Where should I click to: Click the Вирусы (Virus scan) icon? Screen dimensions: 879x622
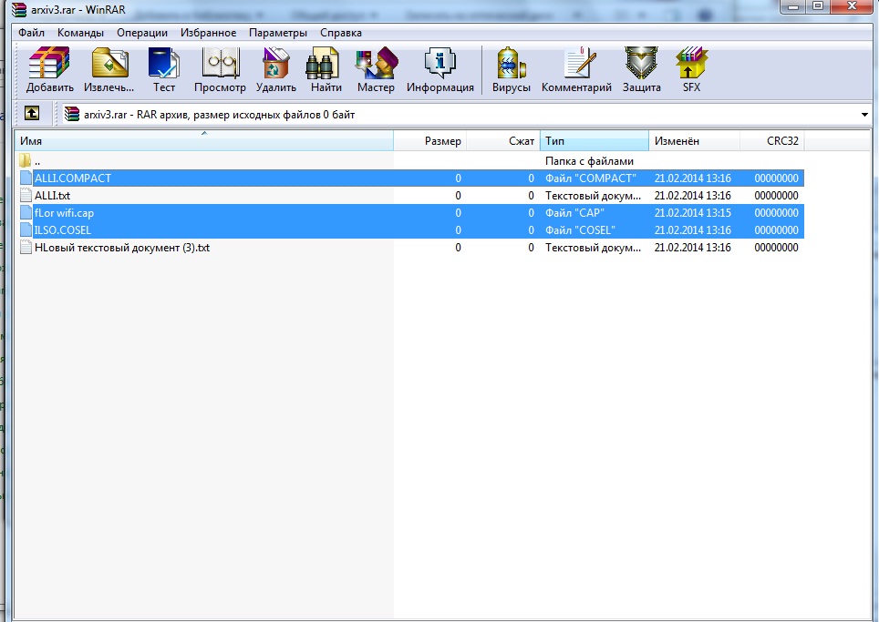(512, 63)
